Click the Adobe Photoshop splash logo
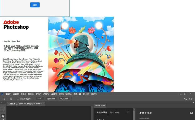 pyautogui.click(x=16, y=25)
